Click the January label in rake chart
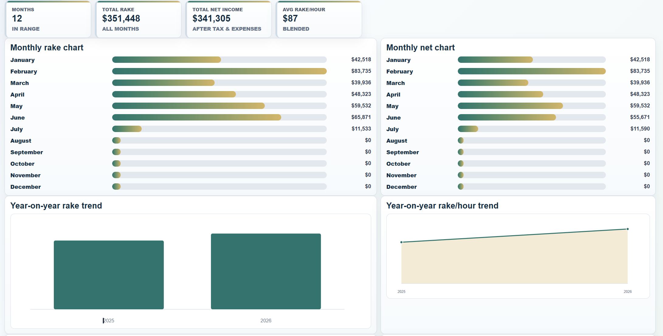Viewport: 663px width, 336px height. [22, 60]
